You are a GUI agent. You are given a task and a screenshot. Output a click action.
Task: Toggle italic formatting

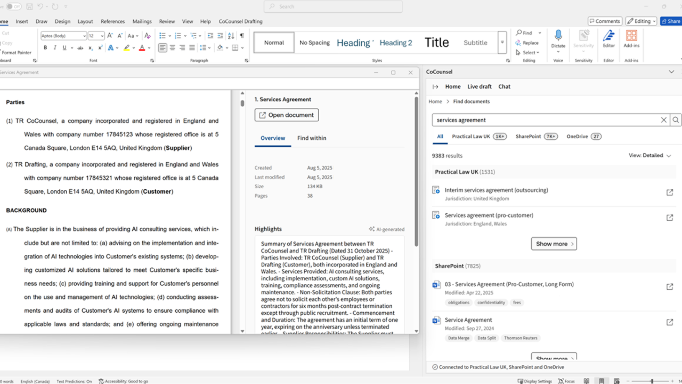click(55, 48)
